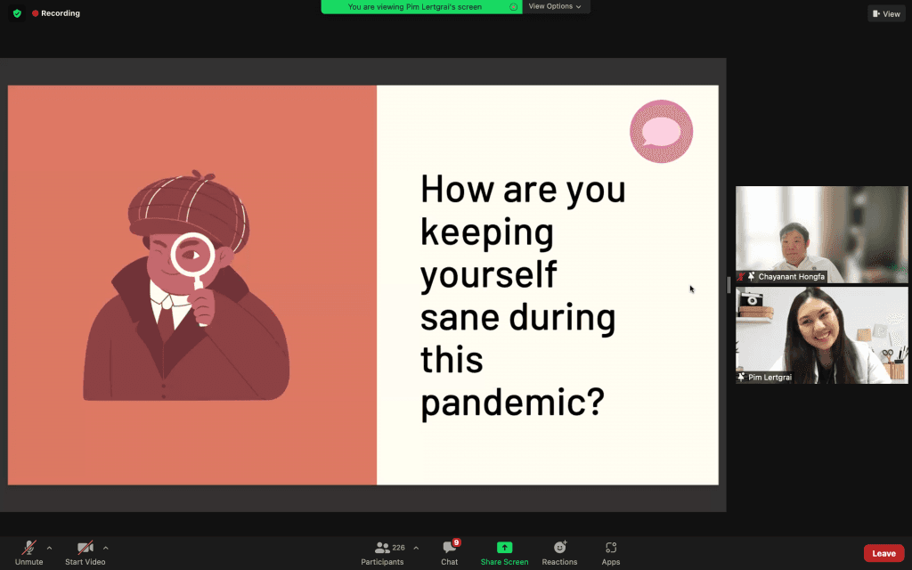This screenshot has height=570, width=912.
Task: Open the Apps icon in toolbar
Action: 610,548
